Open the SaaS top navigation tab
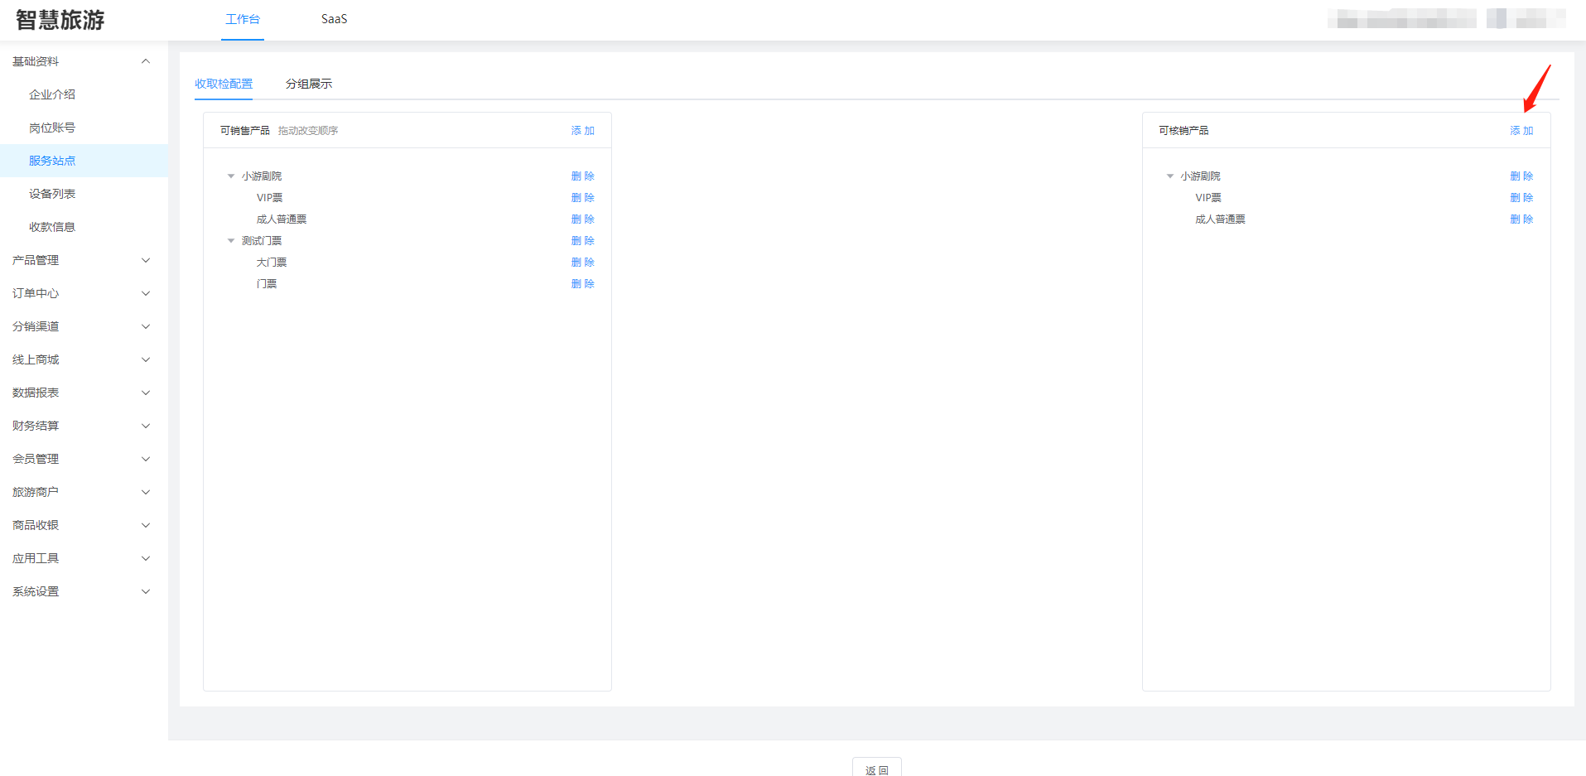1586x776 pixels. coord(334,19)
